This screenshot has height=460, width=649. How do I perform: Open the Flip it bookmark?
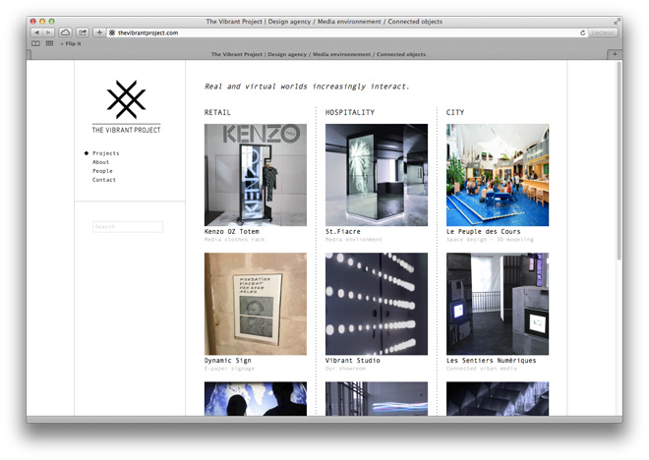coord(71,43)
